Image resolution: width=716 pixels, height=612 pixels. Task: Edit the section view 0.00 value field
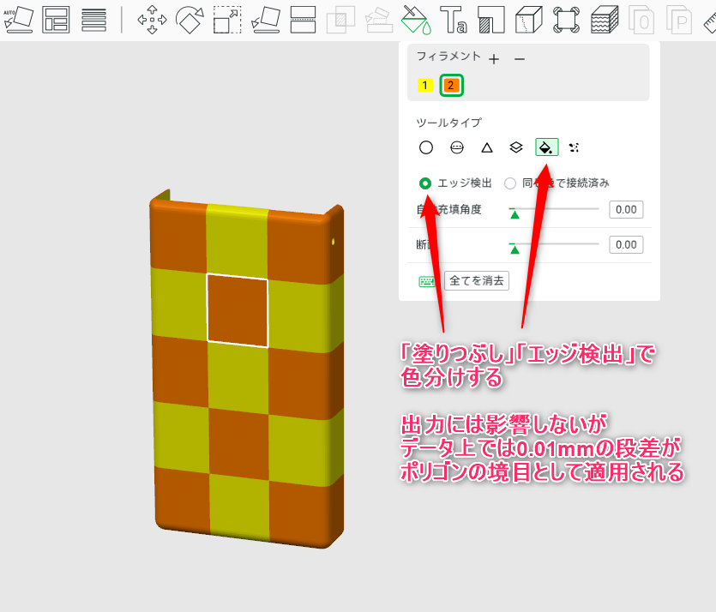tap(626, 244)
